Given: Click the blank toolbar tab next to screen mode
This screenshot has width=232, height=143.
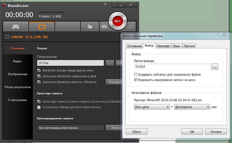Looking at the screenshot, I should (68, 27).
